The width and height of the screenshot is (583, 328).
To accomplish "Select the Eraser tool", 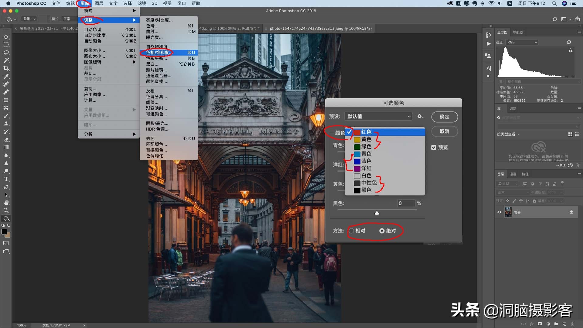I will (x=6, y=139).
